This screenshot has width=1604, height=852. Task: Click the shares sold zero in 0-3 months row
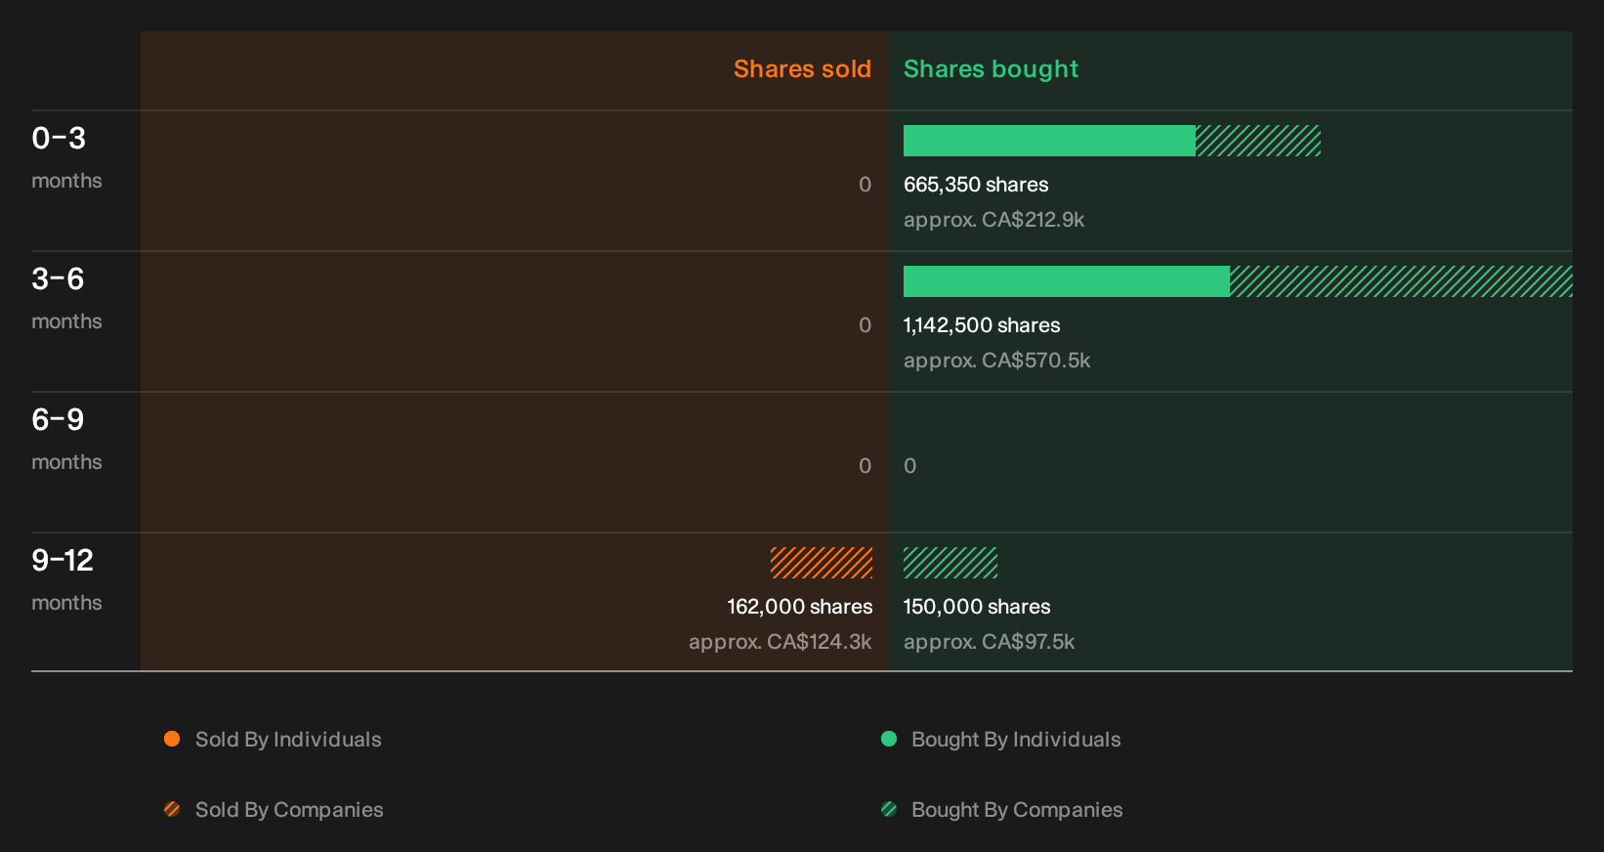(x=865, y=185)
